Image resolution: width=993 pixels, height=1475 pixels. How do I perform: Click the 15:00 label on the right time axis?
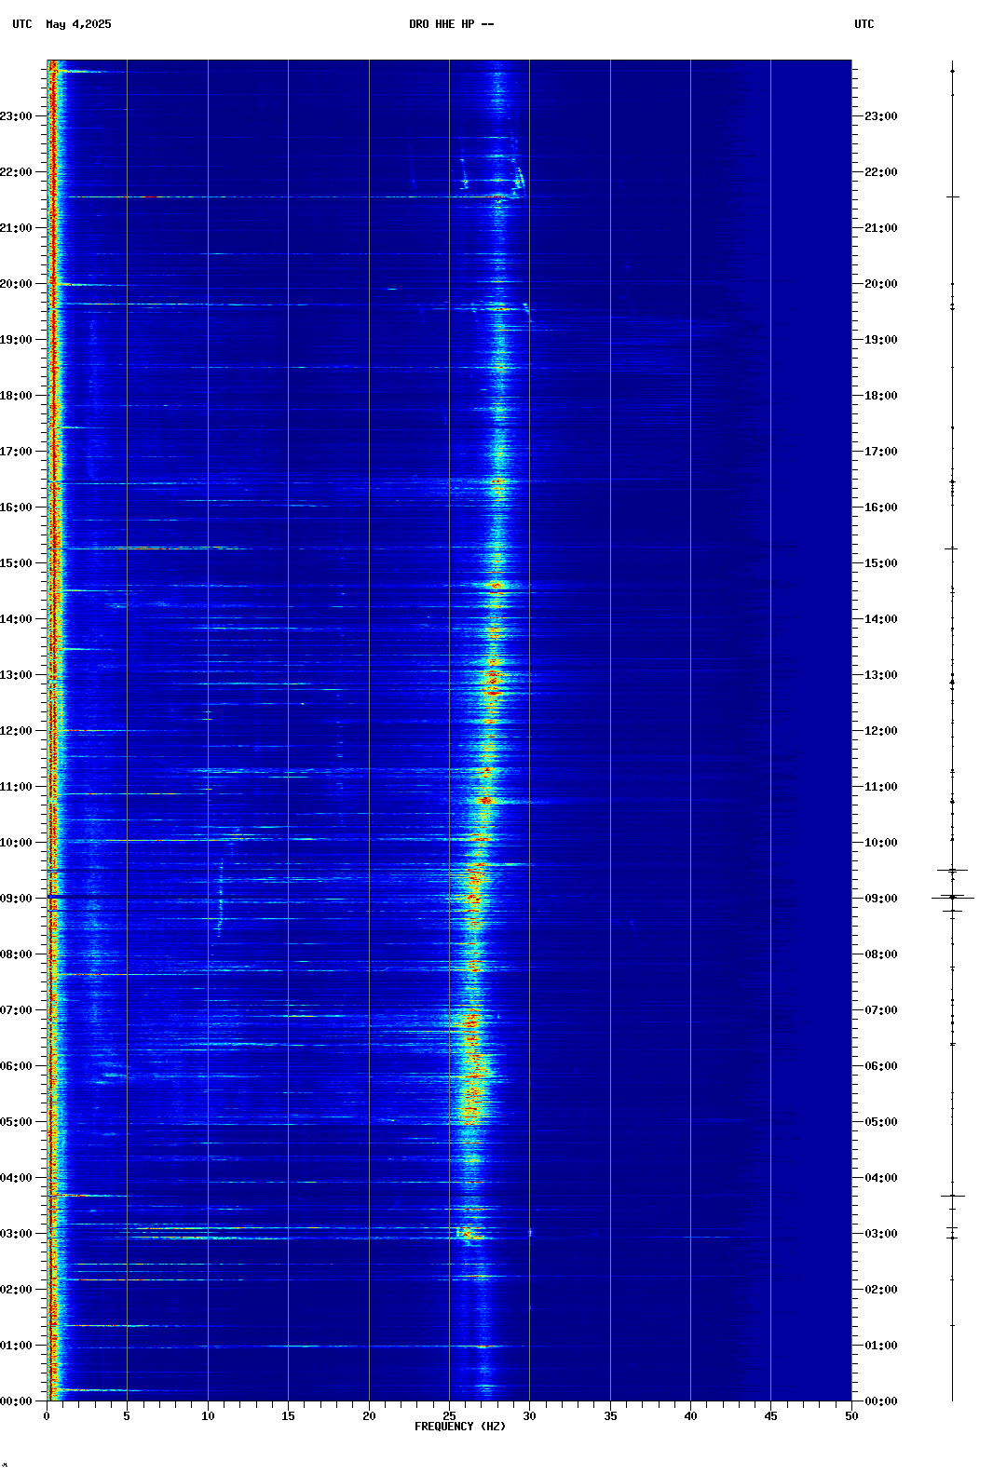(881, 563)
